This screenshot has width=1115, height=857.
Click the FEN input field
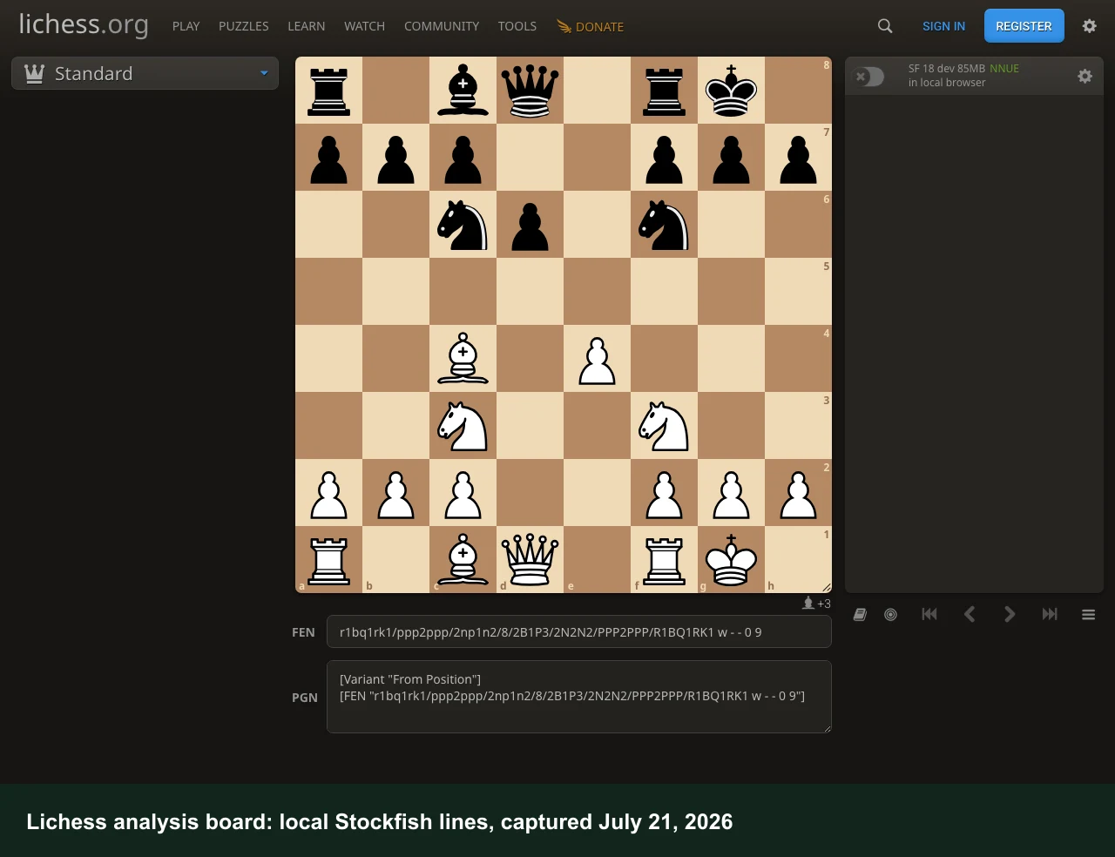click(579, 632)
